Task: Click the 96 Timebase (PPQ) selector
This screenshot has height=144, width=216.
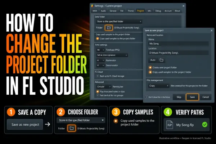Action: [x=100, y=50]
